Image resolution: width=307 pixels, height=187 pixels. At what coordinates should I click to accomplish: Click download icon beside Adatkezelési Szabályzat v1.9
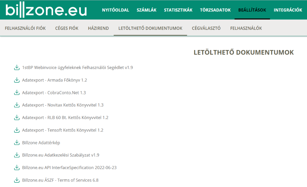click(x=17, y=155)
